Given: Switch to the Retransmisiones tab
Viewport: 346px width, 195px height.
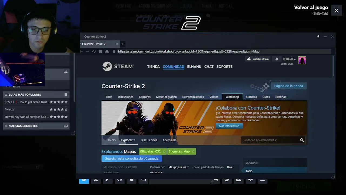Looking at the screenshot, I should tap(193, 97).
